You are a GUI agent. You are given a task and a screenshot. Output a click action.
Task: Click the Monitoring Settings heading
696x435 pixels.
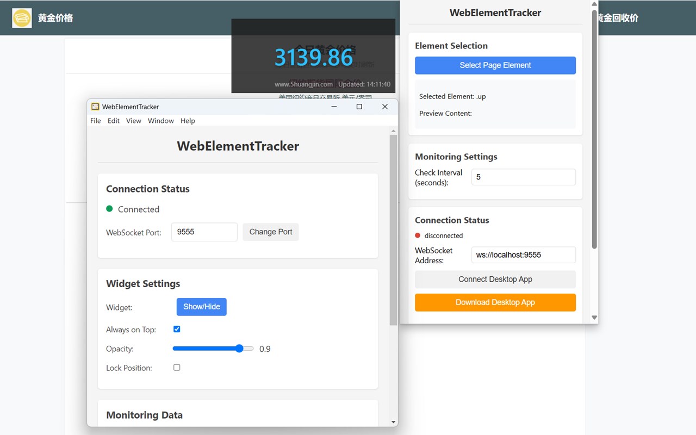click(x=456, y=157)
